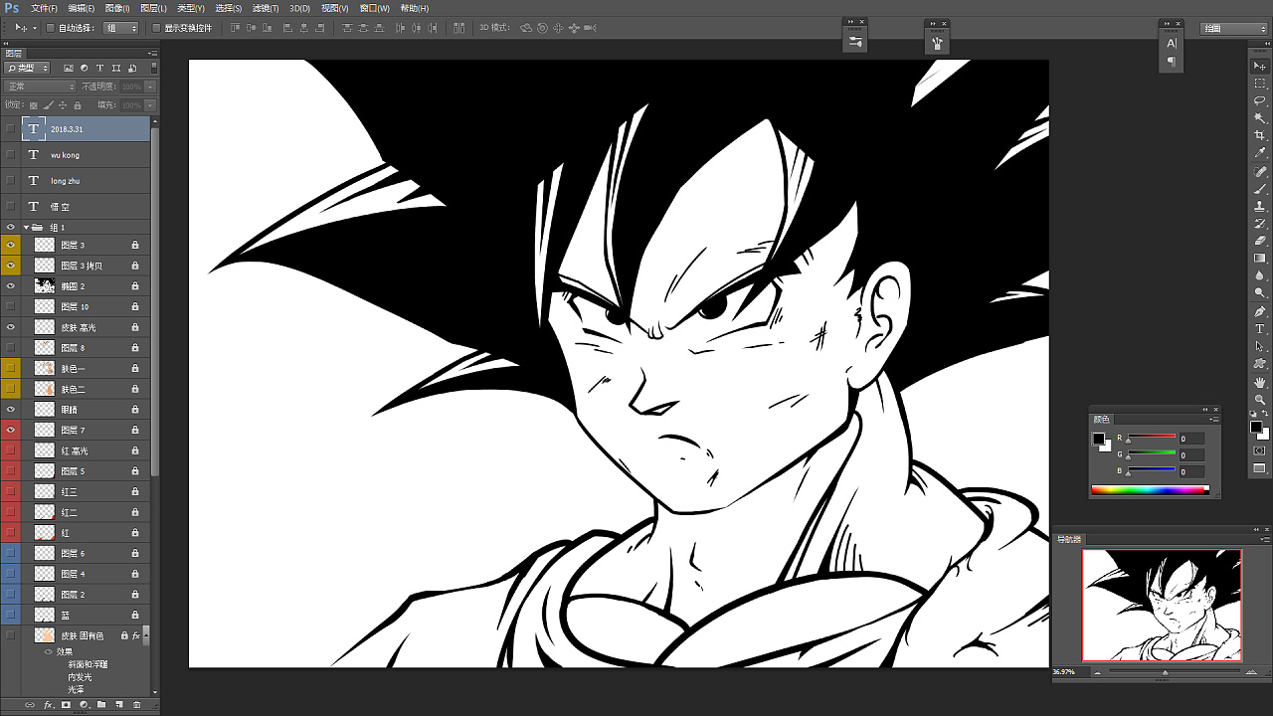Select the Rectangular Marquee tool
This screenshot has width=1273, height=716.
click(1260, 84)
